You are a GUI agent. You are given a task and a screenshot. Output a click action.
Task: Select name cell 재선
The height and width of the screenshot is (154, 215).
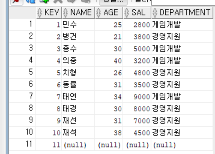tap(78, 121)
